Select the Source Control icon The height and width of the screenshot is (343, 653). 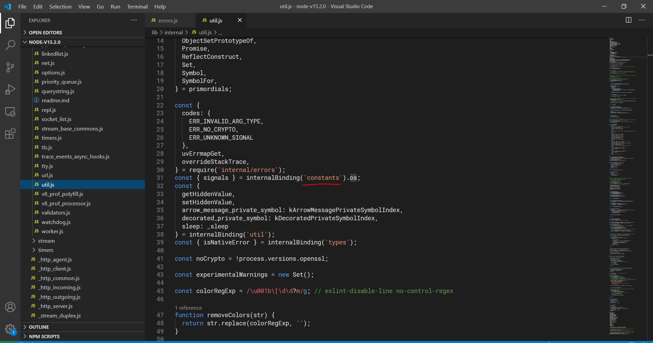tap(10, 67)
